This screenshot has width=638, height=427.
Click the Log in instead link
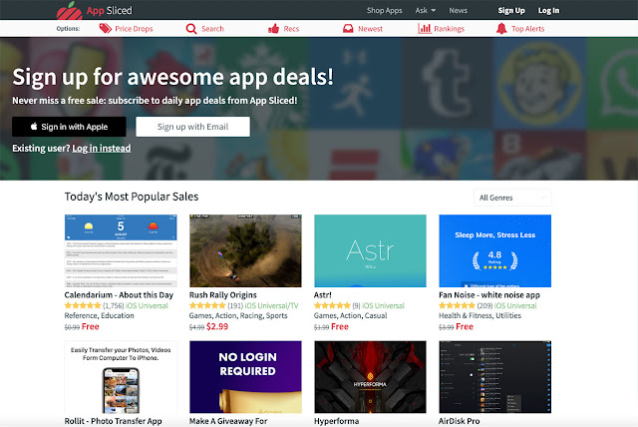(x=102, y=149)
